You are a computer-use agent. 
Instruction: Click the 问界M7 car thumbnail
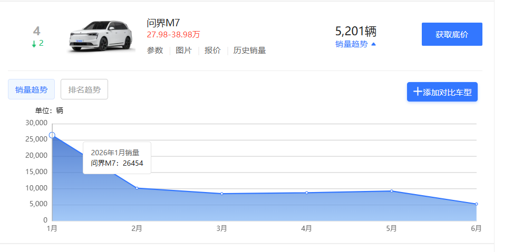[x=101, y=36]
